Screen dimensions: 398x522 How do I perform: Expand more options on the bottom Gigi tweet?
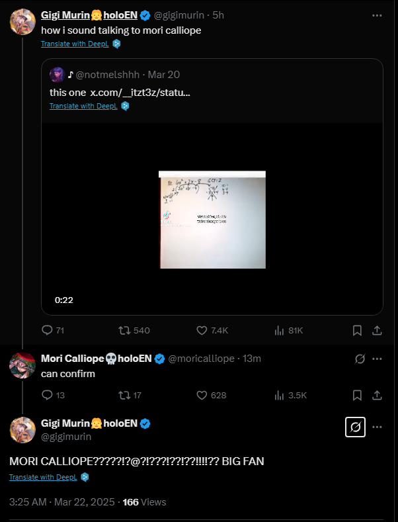tap(377, 427)
